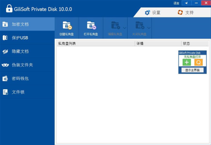Go to 伪装文件夹 in the sidebar
The height and width of the screenshot is (145, 211).
click(x=22, y=65)
